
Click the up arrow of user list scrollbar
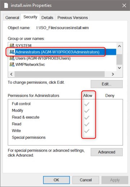coord(119,46)
